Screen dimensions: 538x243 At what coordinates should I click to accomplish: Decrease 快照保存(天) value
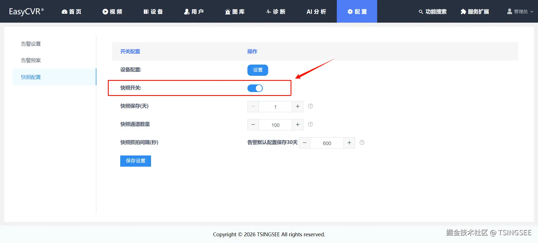[253, 107]
